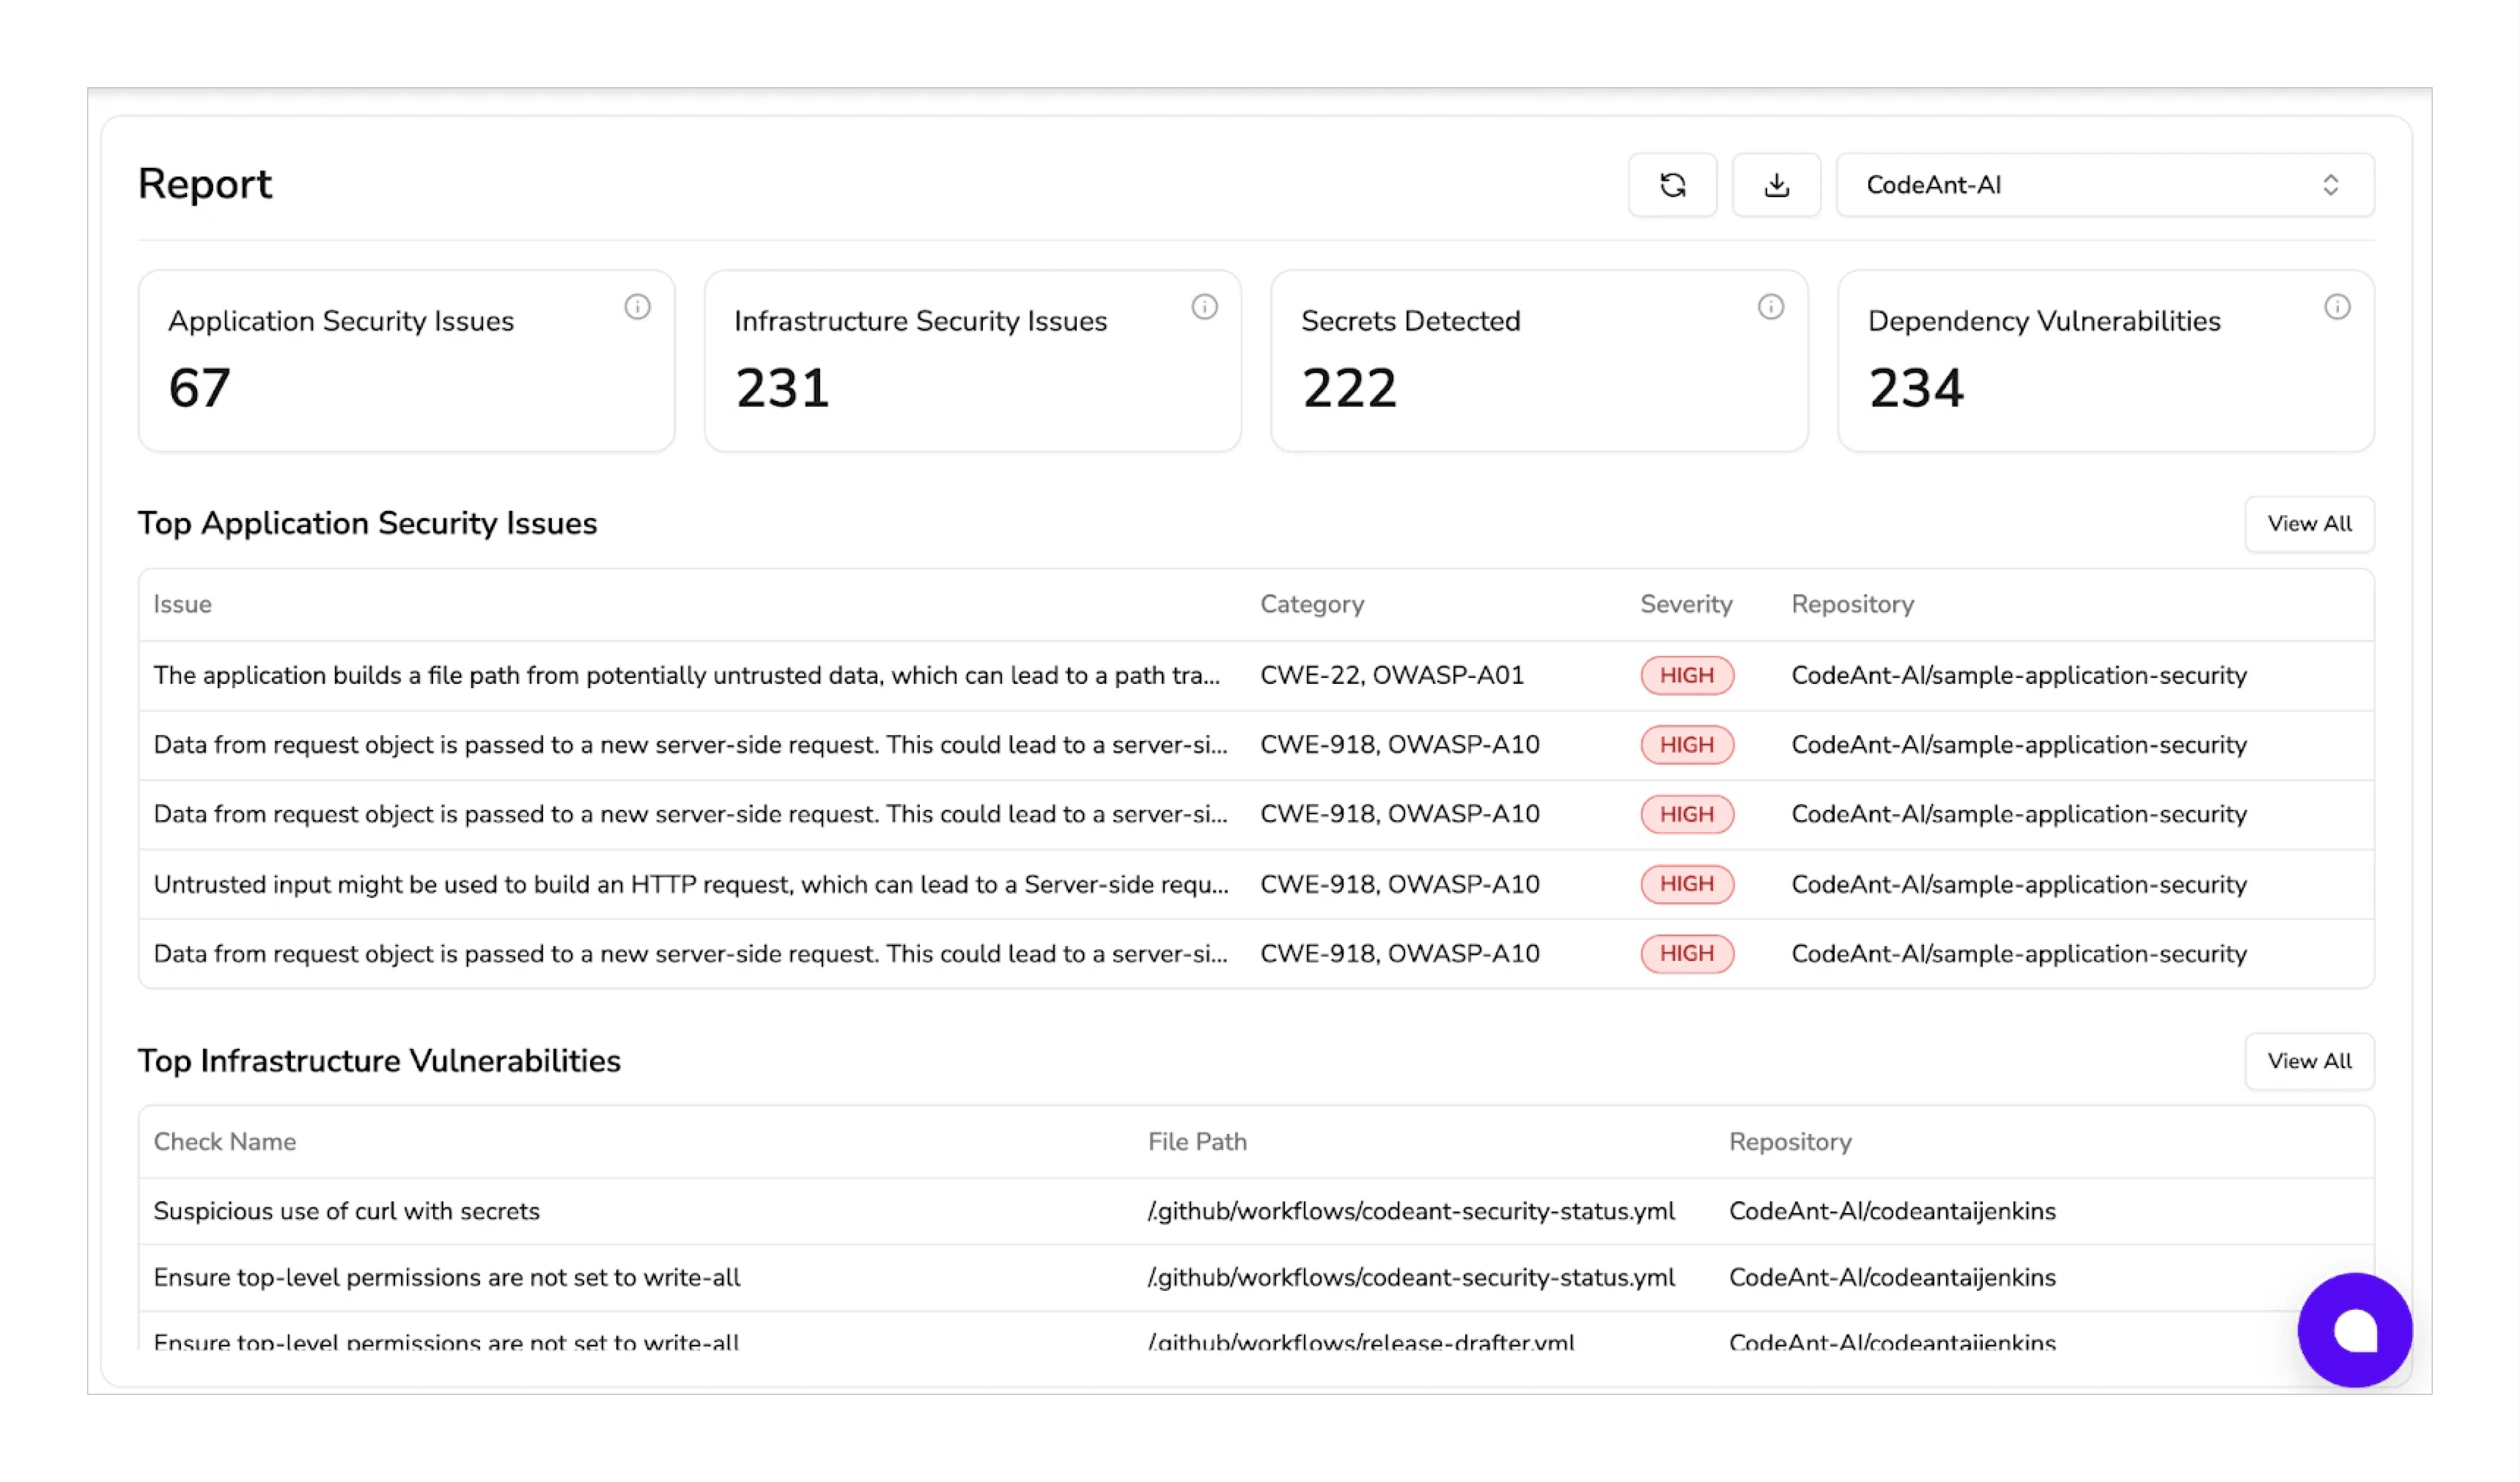Open the info tooltip on Secrets Detected
The height and width of the screenshot is (1482, 2520).
(x=1771, y=308)
